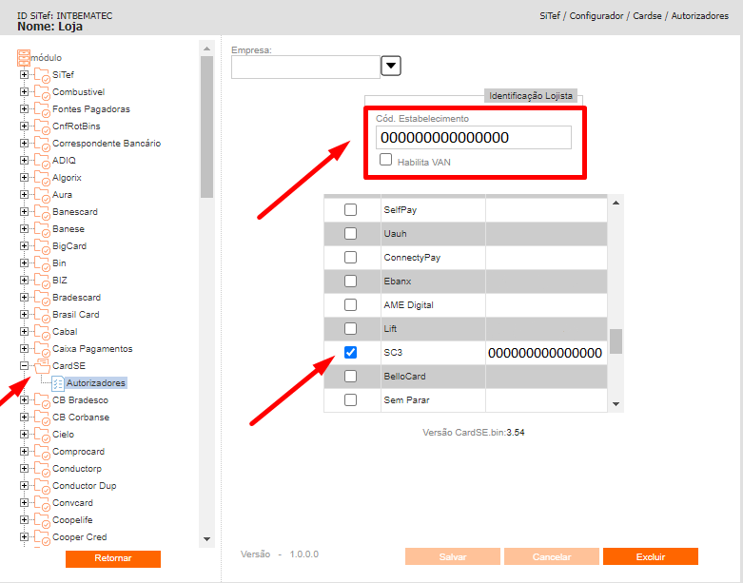Screen dimensions: 743x583
Task: Check the Lift authorizer checkbox
Action: point(350,328)
